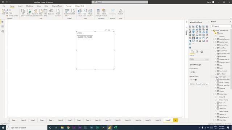Collapse the Fields pane
This screenshot has width=232, height=130.
tap(230, 22)
